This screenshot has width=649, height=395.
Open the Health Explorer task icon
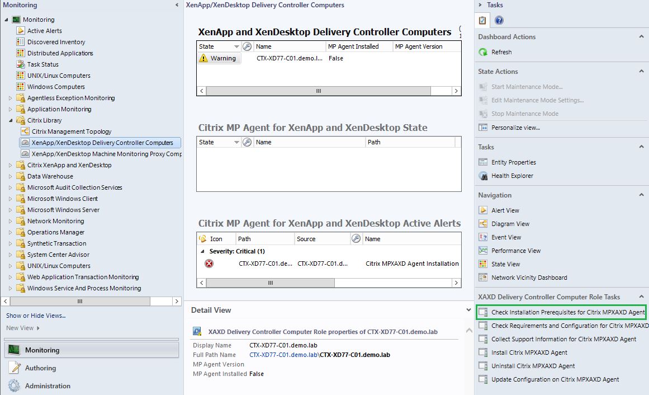click(483, 176)
